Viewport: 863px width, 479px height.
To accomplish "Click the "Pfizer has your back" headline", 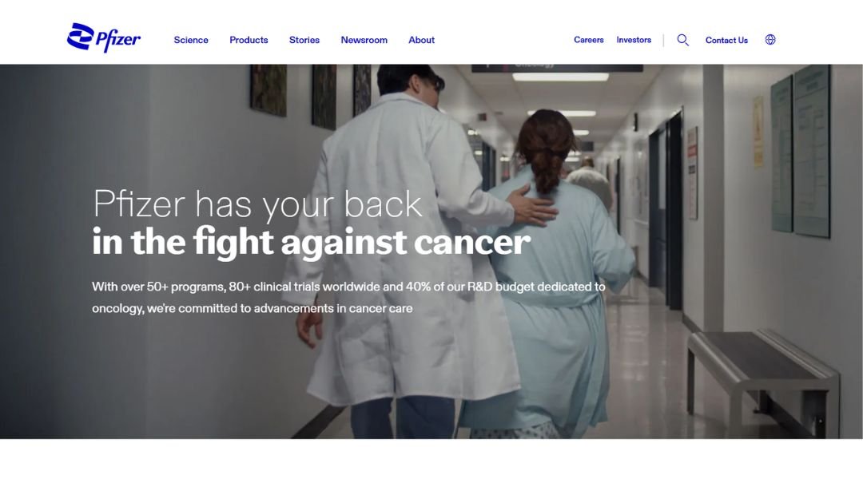I will (257, 204).
